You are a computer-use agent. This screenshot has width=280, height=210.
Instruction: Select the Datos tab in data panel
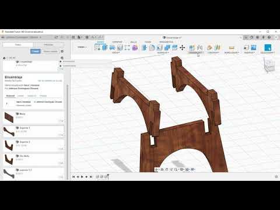coord(18,45)
